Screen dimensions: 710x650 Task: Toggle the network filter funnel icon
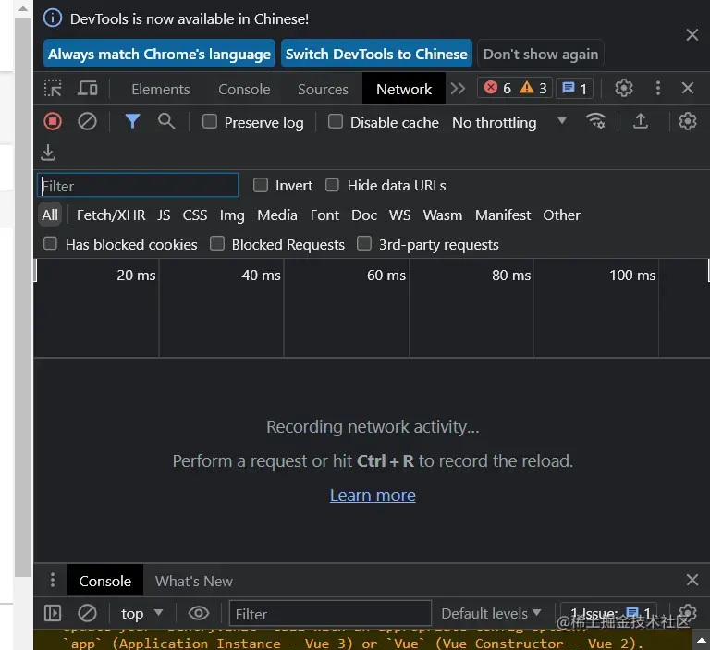coord(132,121)
